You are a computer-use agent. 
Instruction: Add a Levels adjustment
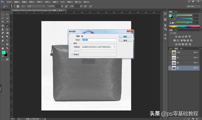[x=180, y=37]
